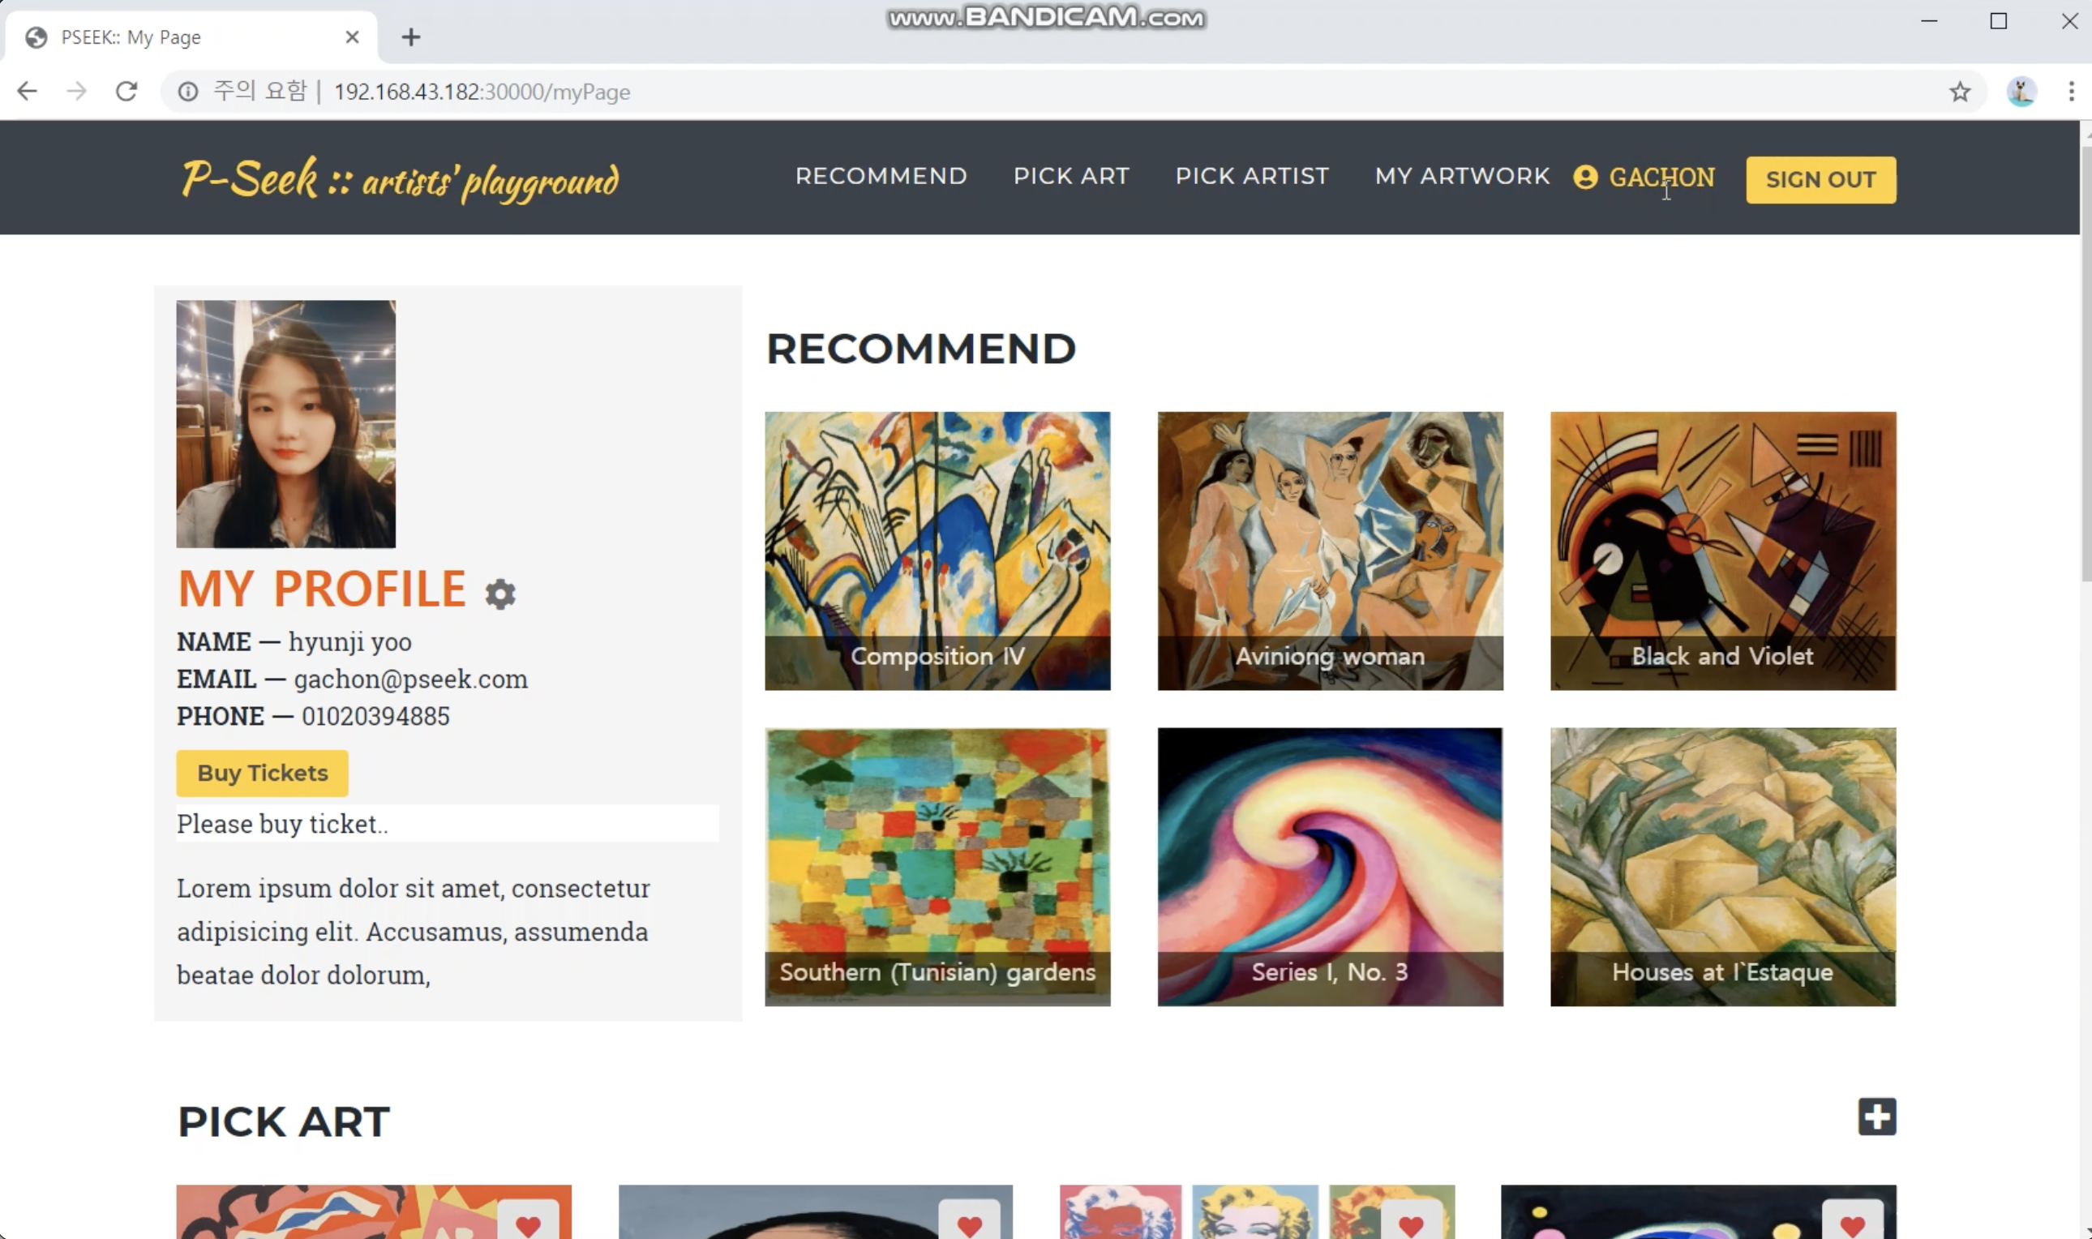Open Chrome three-dot menu
2092x1239 pixels.
pos(2071,92)
